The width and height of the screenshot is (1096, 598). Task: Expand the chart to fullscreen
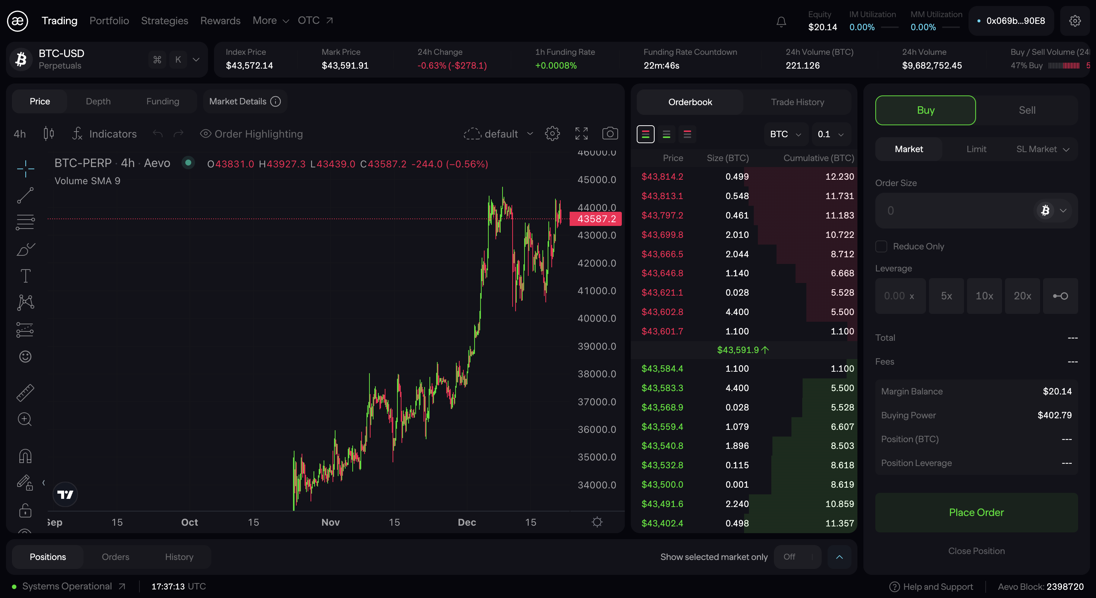[581, 133]
